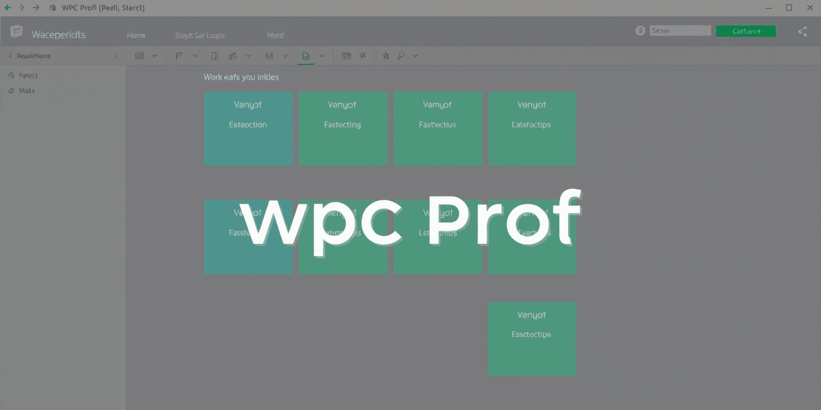Open the Venyot Easctoctips tile
Screen dimensions: 821x410
532,339
